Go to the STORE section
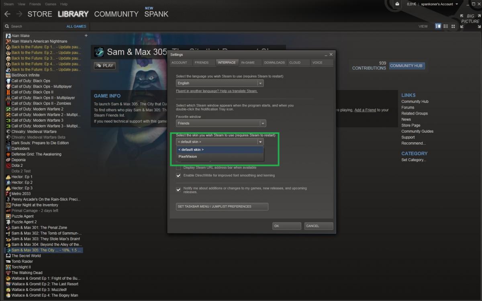 click(40, 14)
